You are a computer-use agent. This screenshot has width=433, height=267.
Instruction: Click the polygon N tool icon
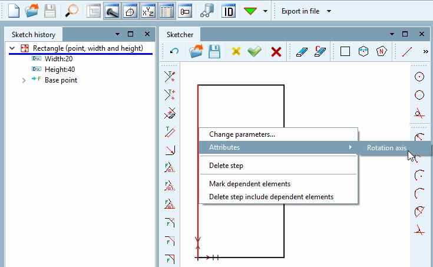(x=381, y=51)
